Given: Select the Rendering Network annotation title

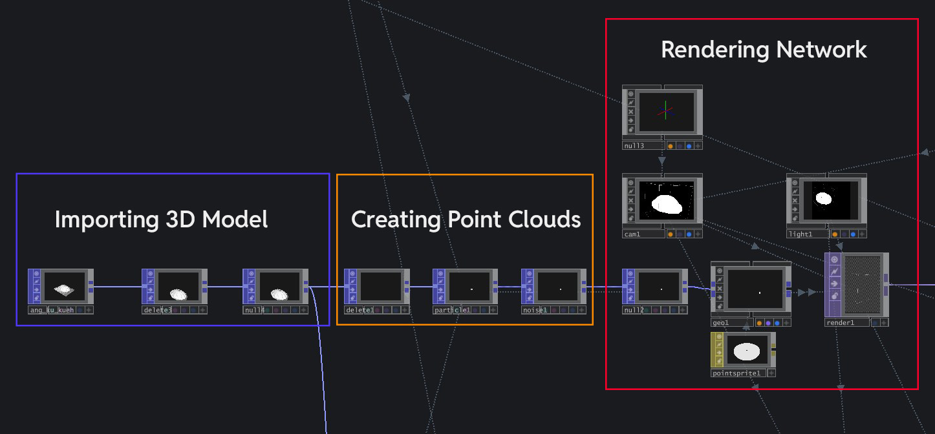Looking at the screenshot, I should pyautogui.click(x=764, y=50).
